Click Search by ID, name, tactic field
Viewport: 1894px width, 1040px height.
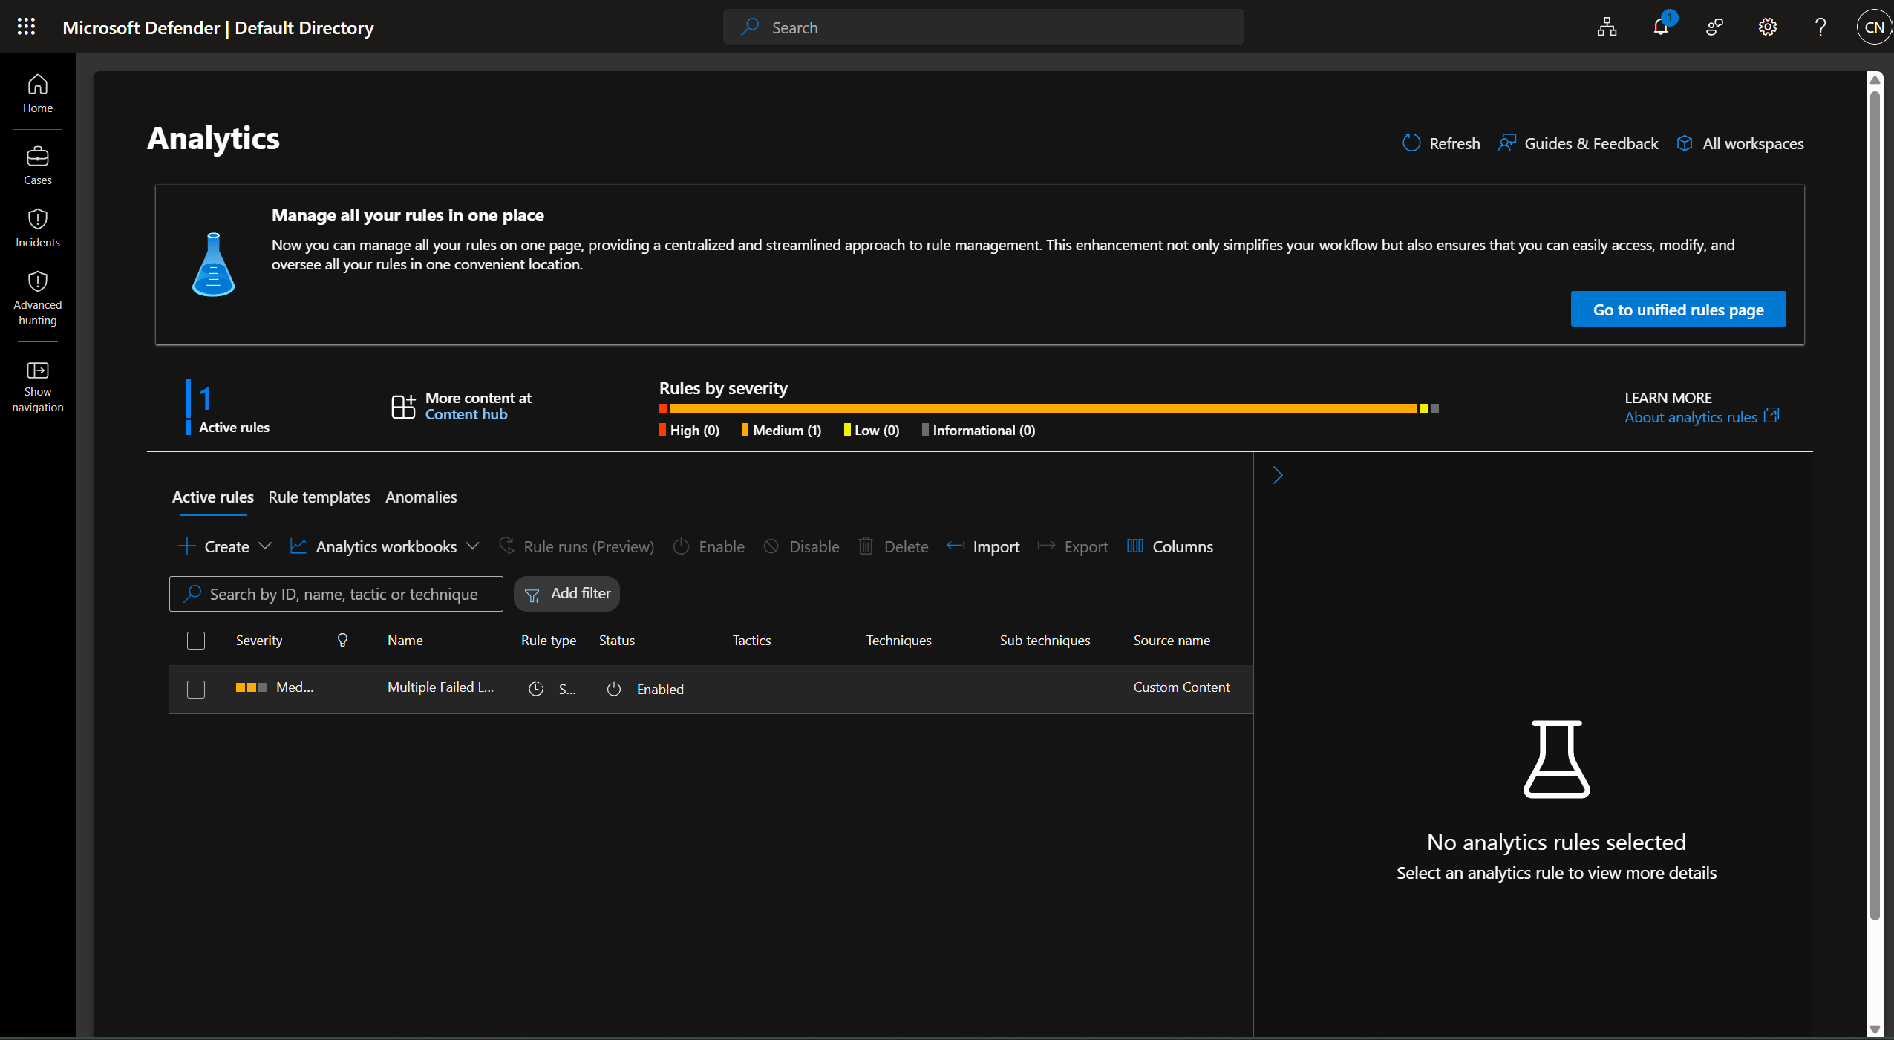(336, 595)
